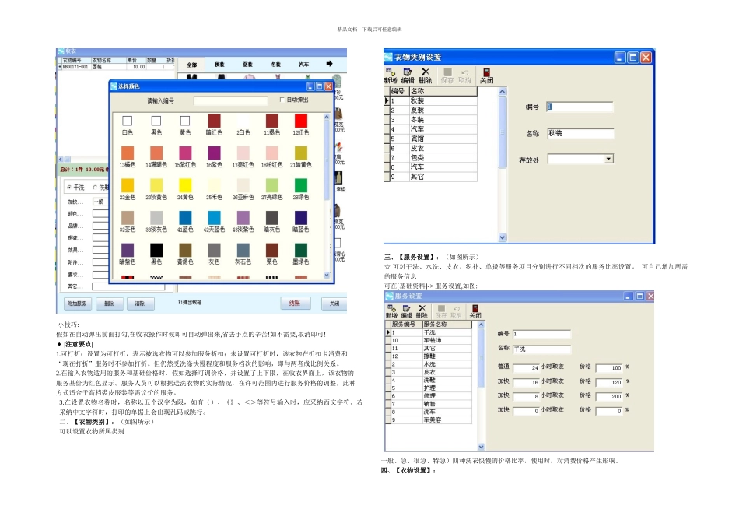Click 名称 field containing 秋装
The image size is (739, 523).
pyautogui.click(x=580, y=133)
